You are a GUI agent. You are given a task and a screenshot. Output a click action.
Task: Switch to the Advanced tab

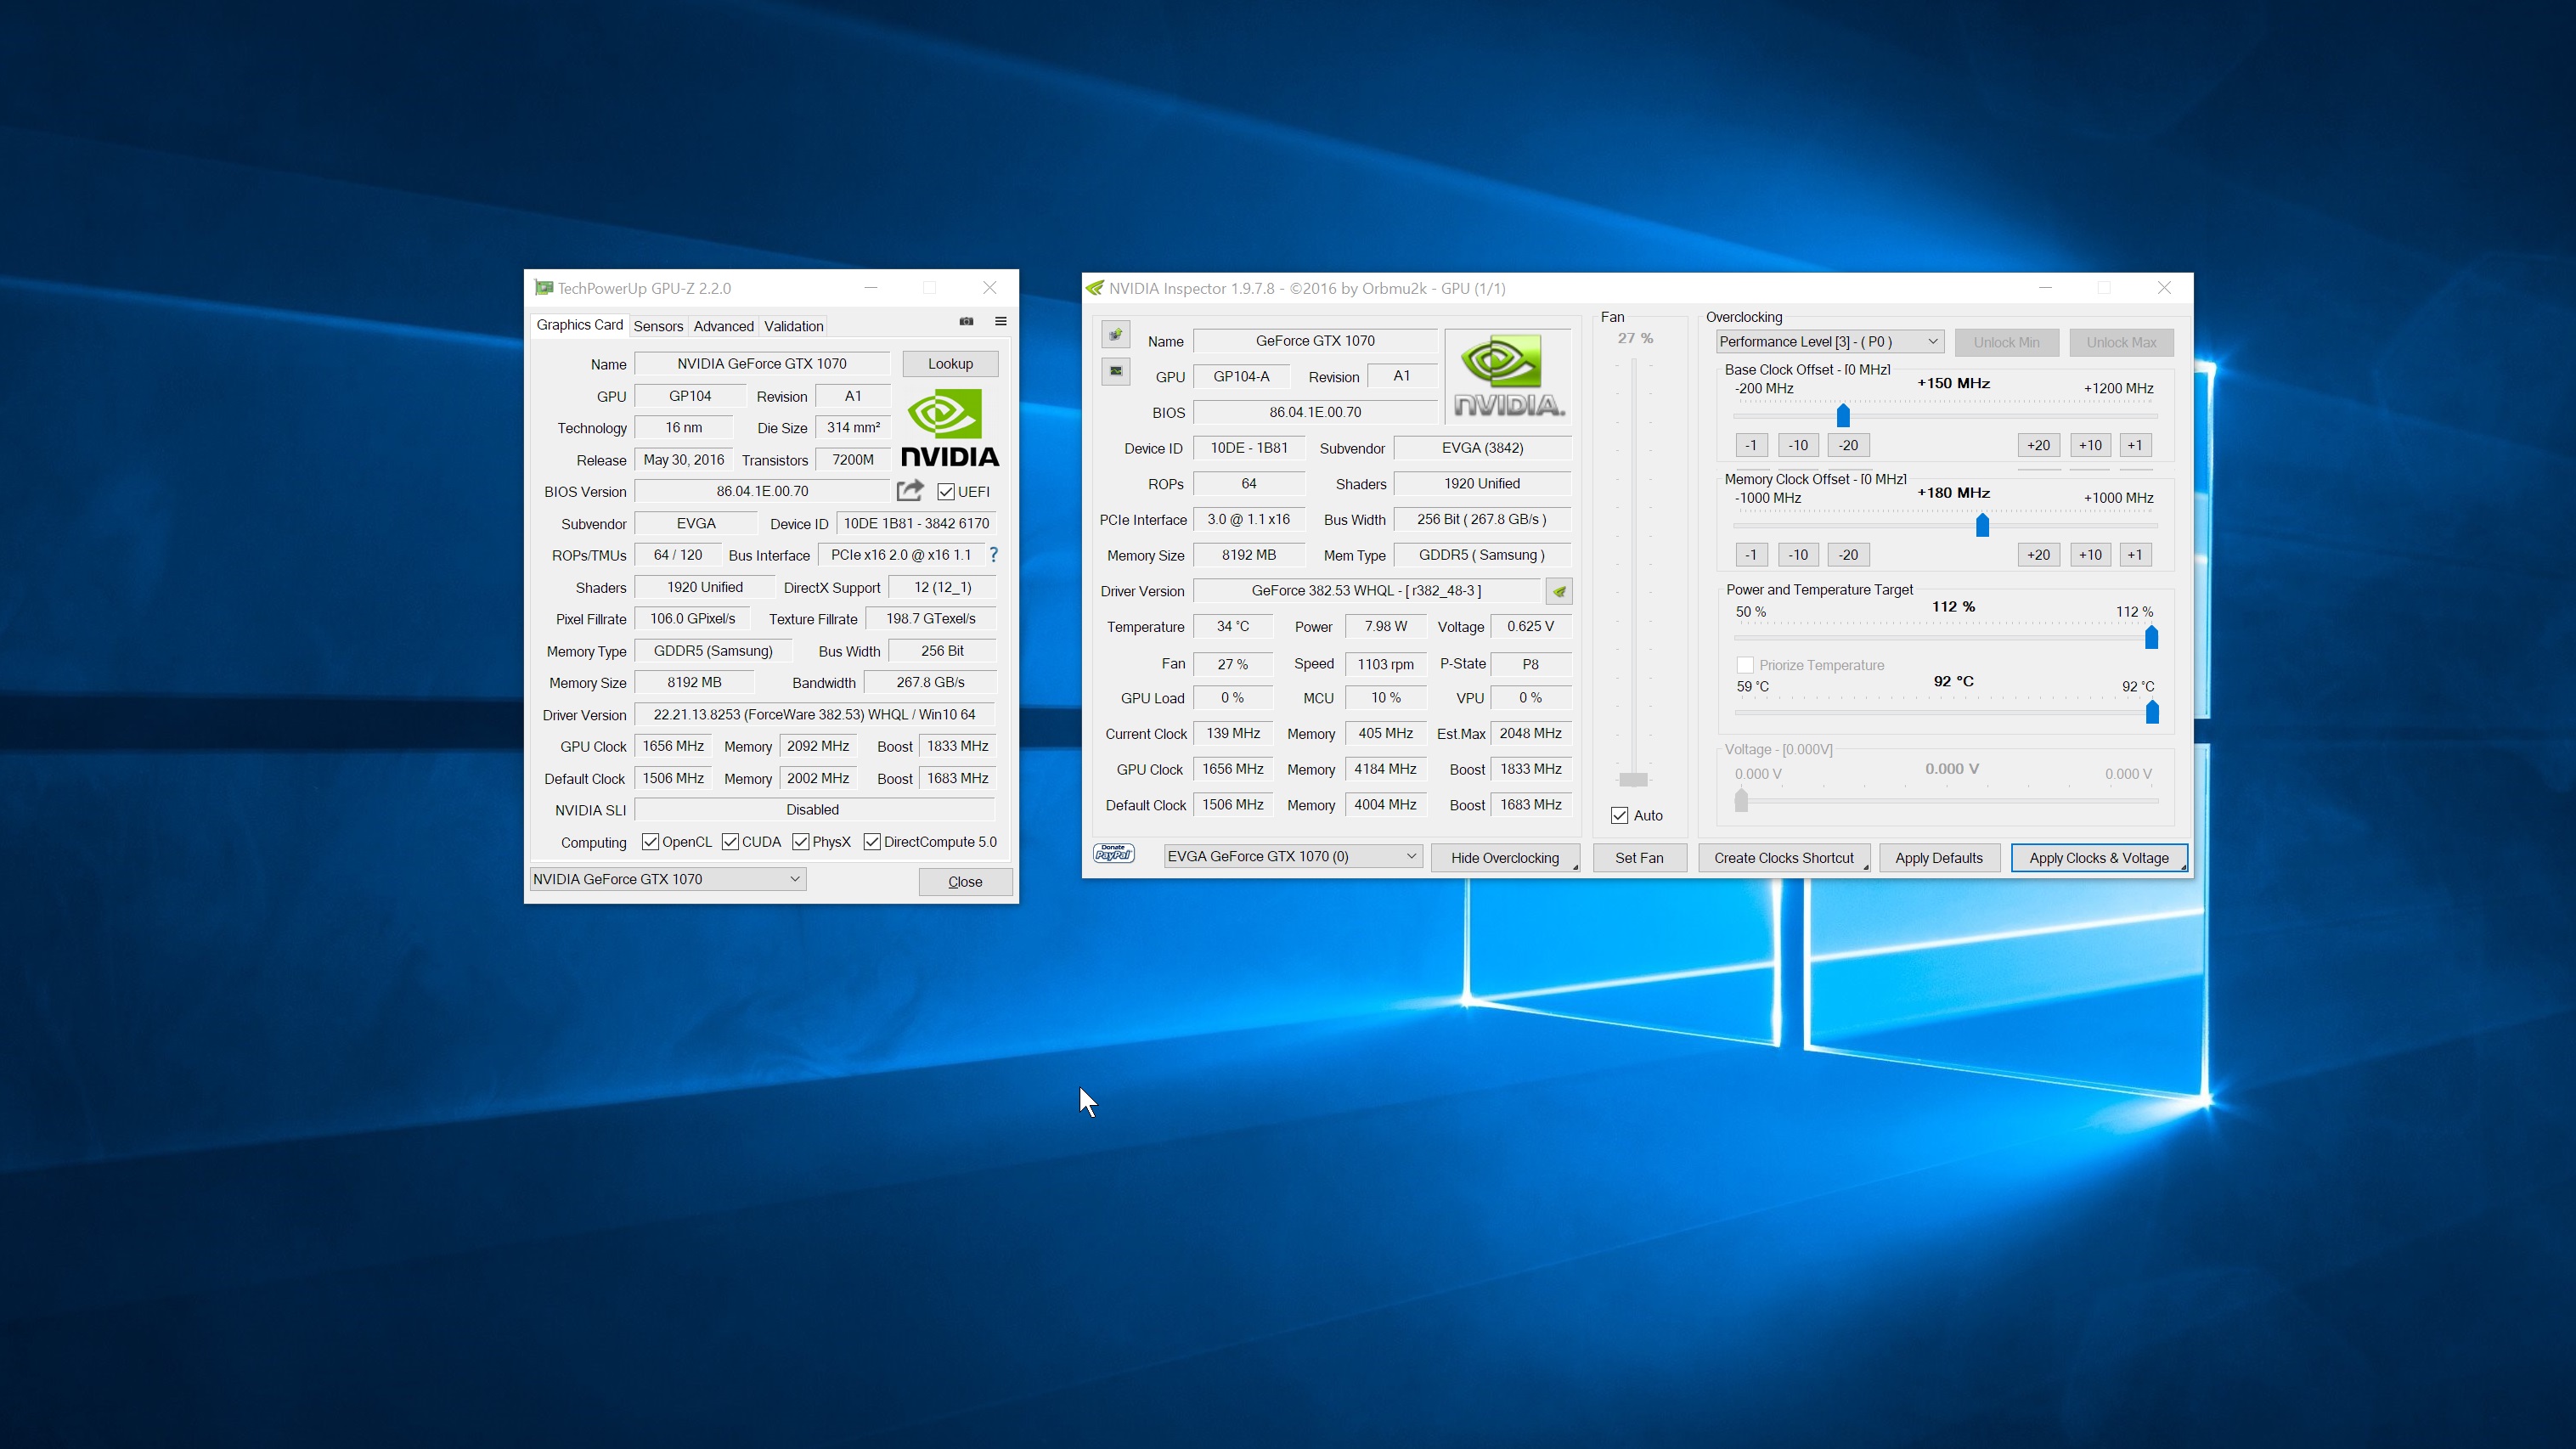[724, 326]
